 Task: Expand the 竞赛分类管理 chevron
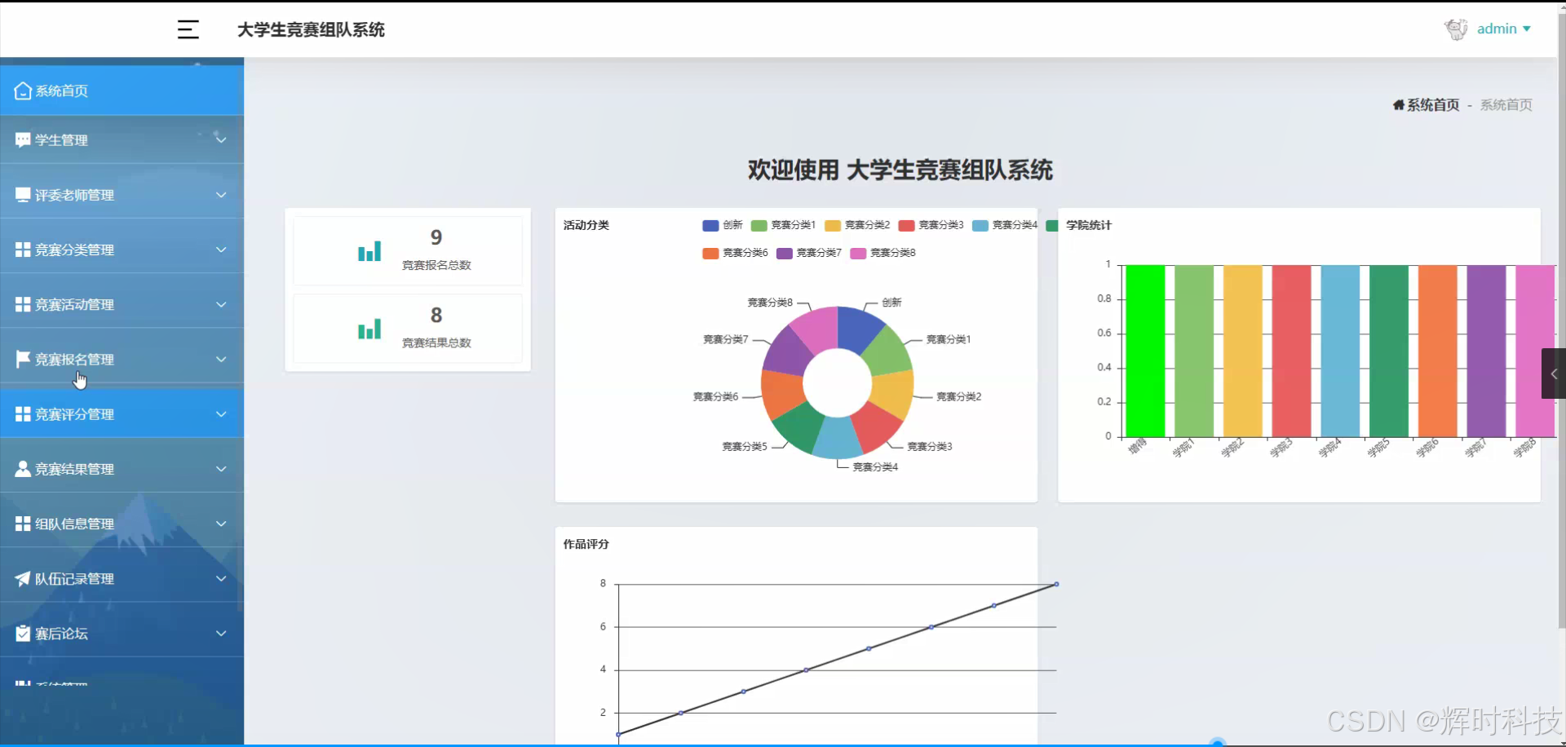[221, 250]
